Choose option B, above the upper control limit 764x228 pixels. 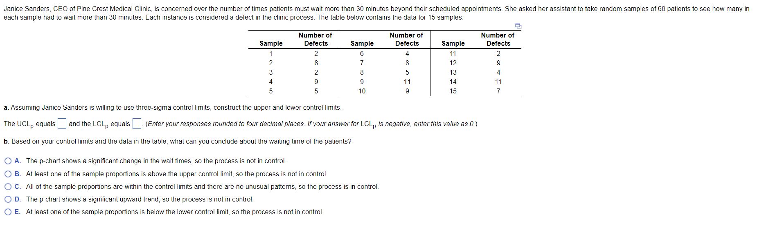click(8, 174)
